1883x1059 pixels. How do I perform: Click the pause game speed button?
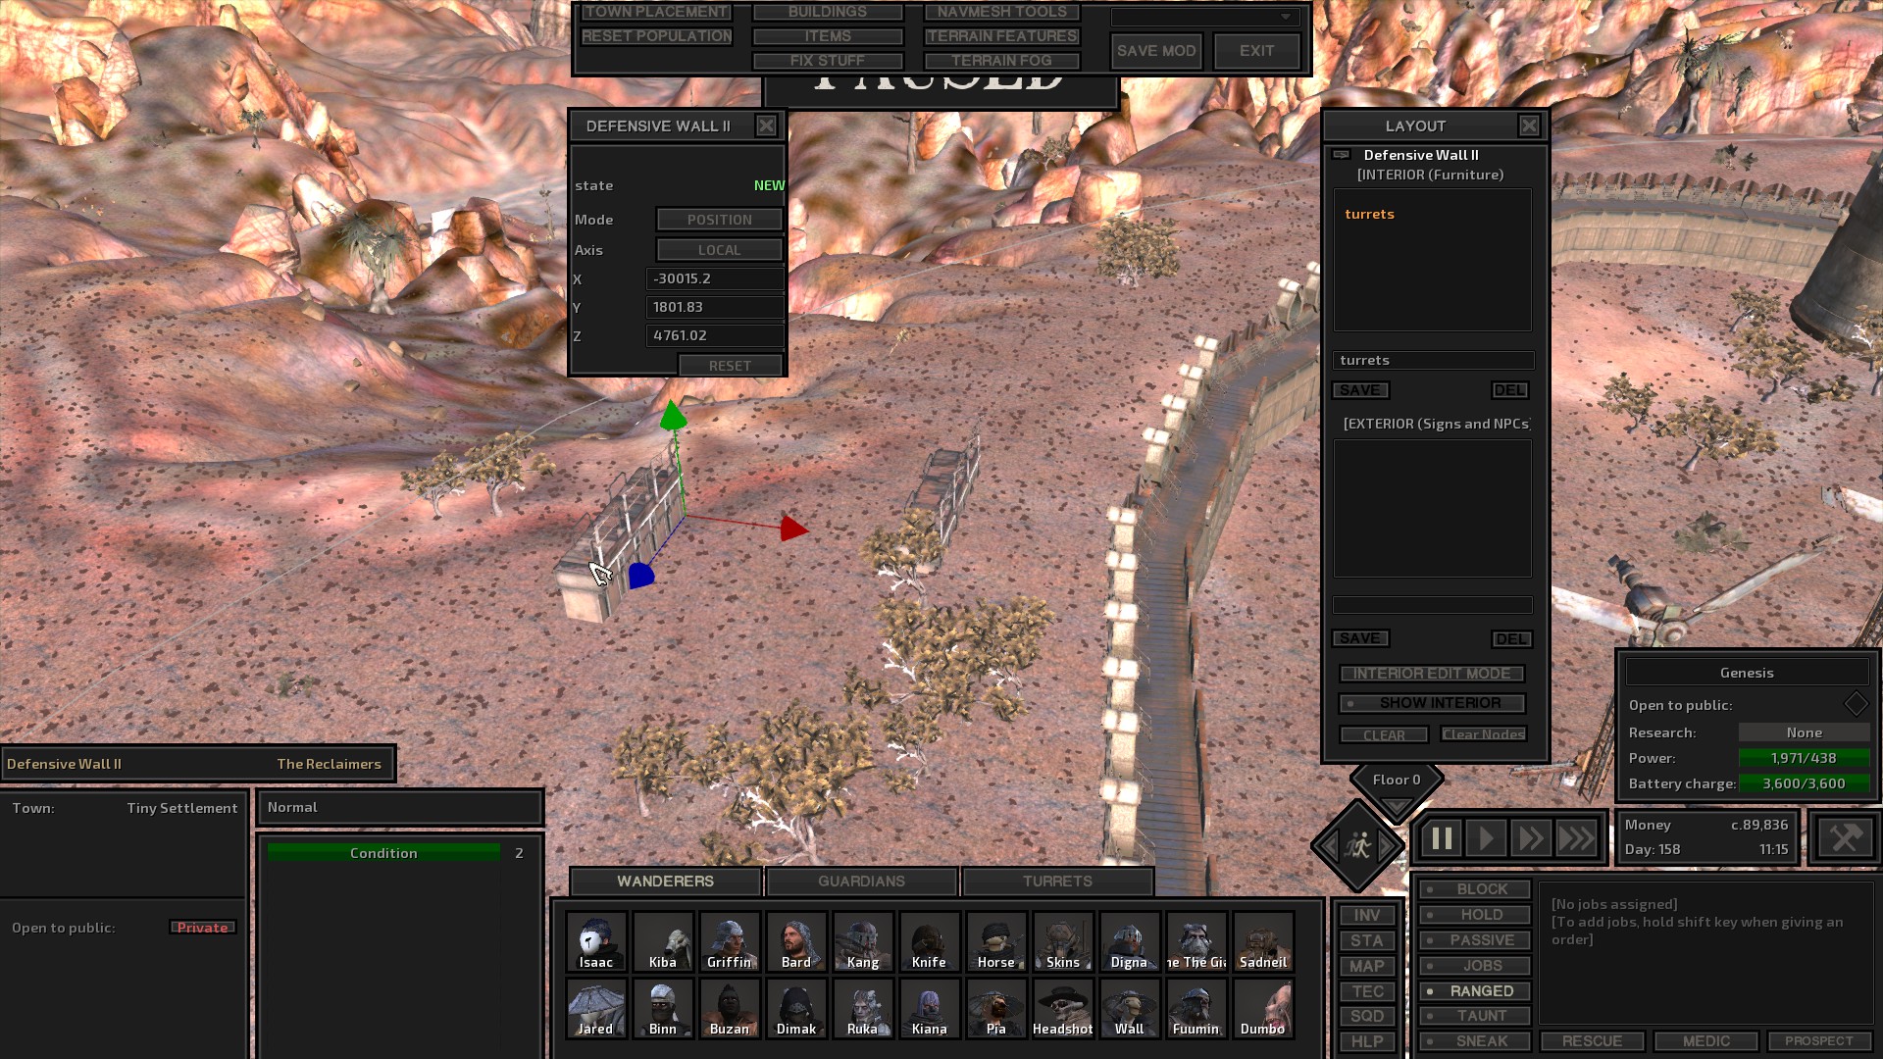point(1441,838)
